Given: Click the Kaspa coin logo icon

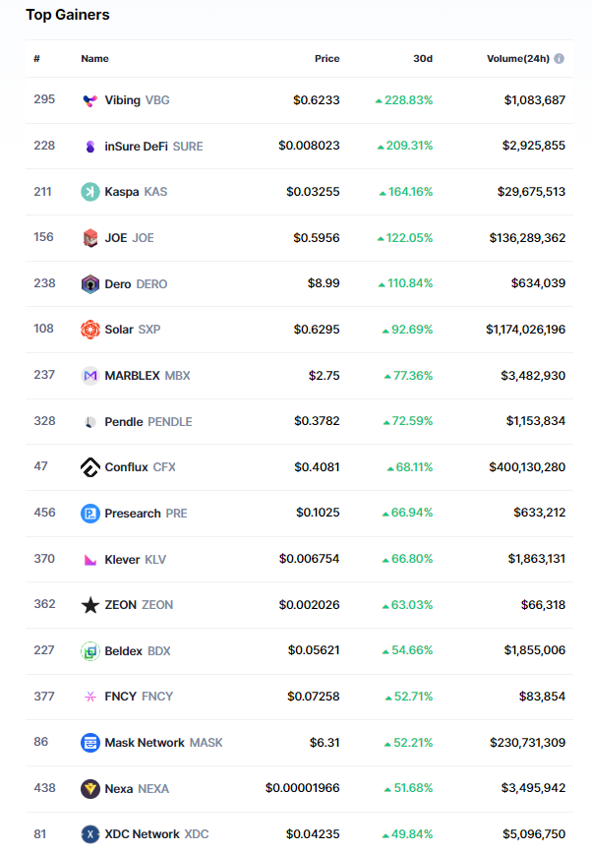Looking at the screenshot, I should pos(90,192).
